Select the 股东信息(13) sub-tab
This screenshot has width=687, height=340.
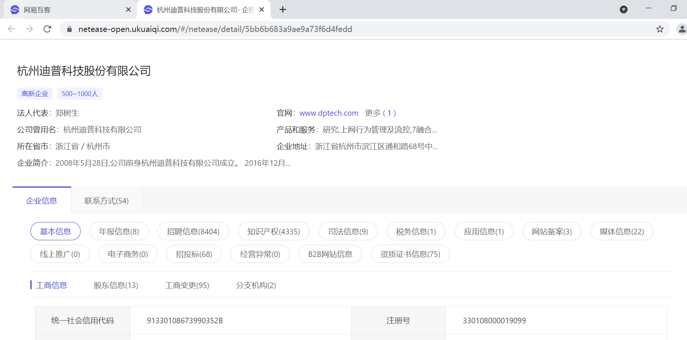(x=116, y=285)
